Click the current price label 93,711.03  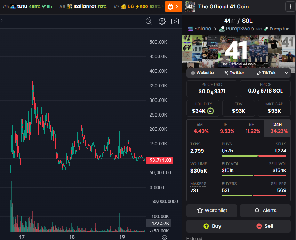[x=160, y=160]
